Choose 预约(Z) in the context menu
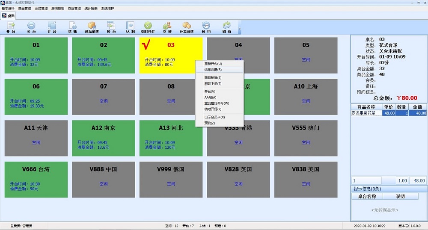 [220, 123]
